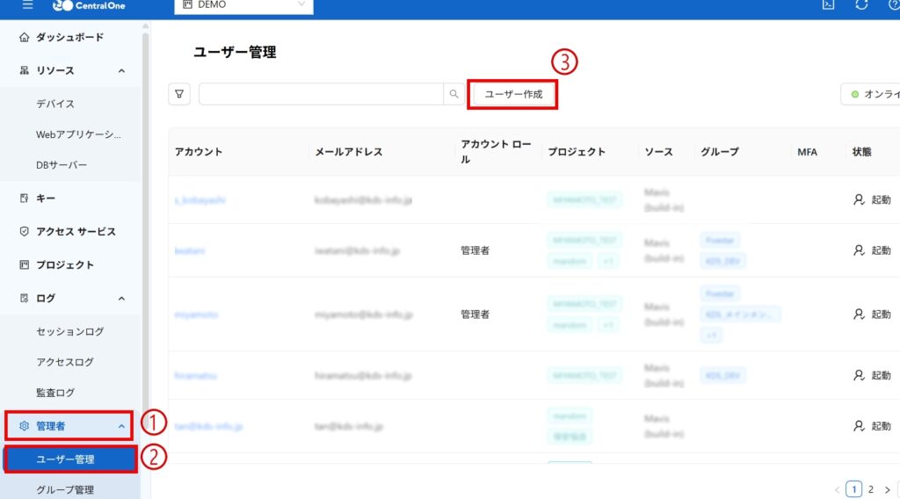Click the next page arrow

[887, 489]
